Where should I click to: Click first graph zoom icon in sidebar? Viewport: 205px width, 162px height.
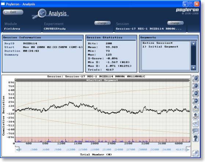click(195, 78)
